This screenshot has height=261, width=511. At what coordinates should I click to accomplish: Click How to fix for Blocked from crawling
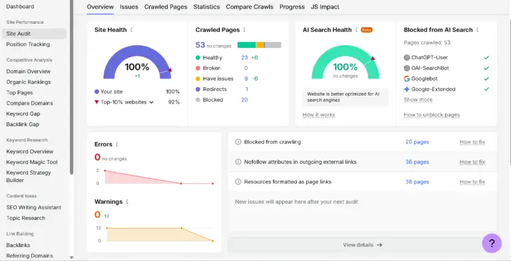[x=472, y=142]
